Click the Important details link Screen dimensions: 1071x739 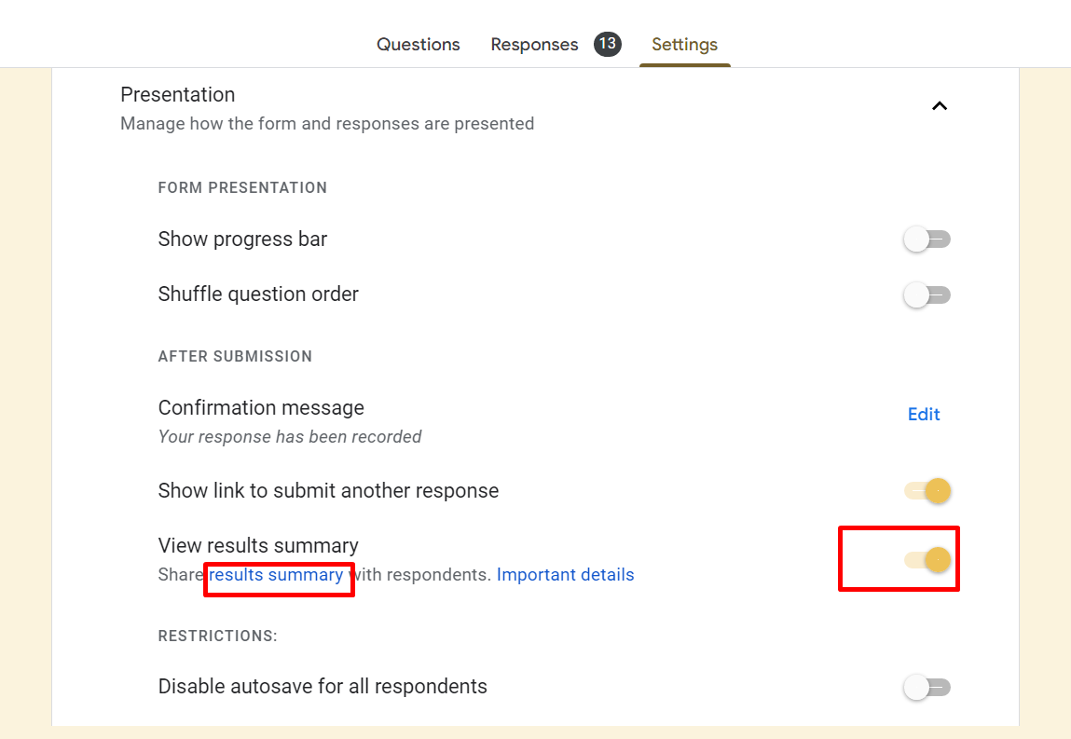[565, 575]
